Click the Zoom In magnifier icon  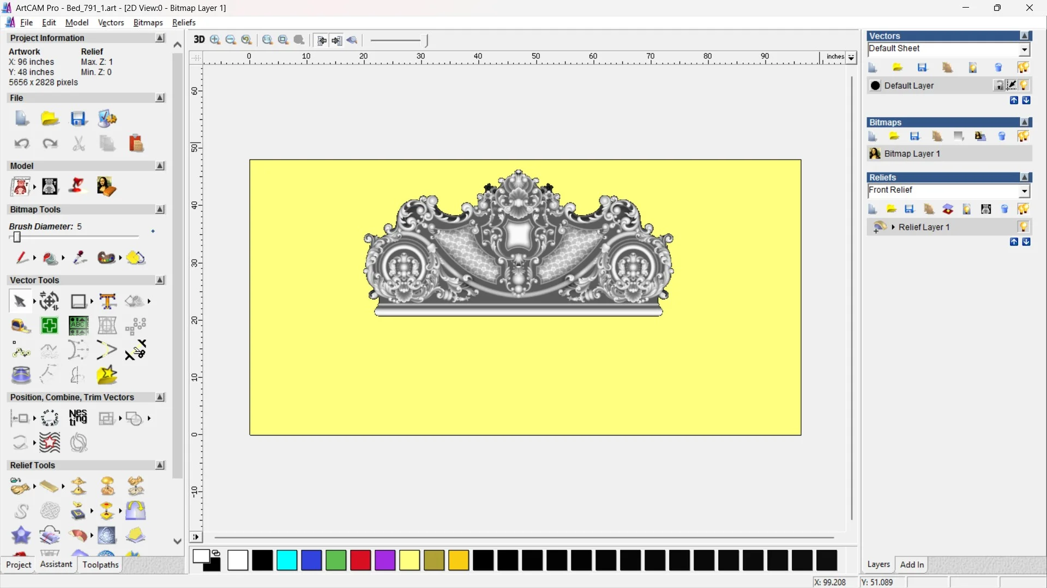215,40
